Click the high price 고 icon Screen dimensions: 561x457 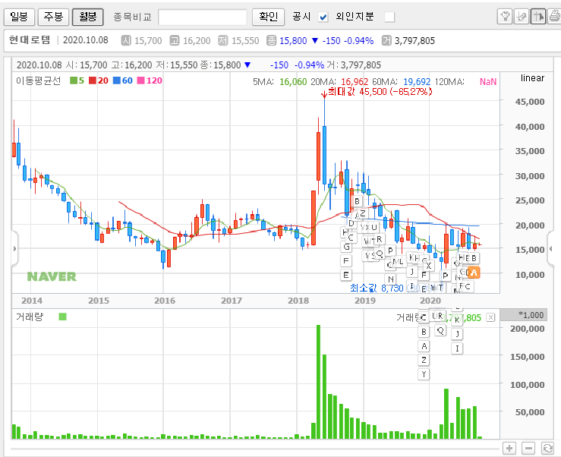tap(175, 40)
